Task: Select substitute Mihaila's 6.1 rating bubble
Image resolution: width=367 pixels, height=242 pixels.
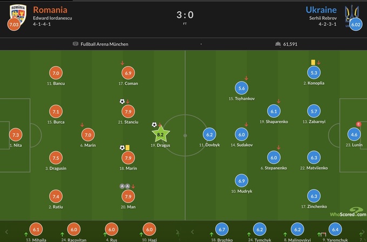Action: pyautogui.click(x=37, y=230)
